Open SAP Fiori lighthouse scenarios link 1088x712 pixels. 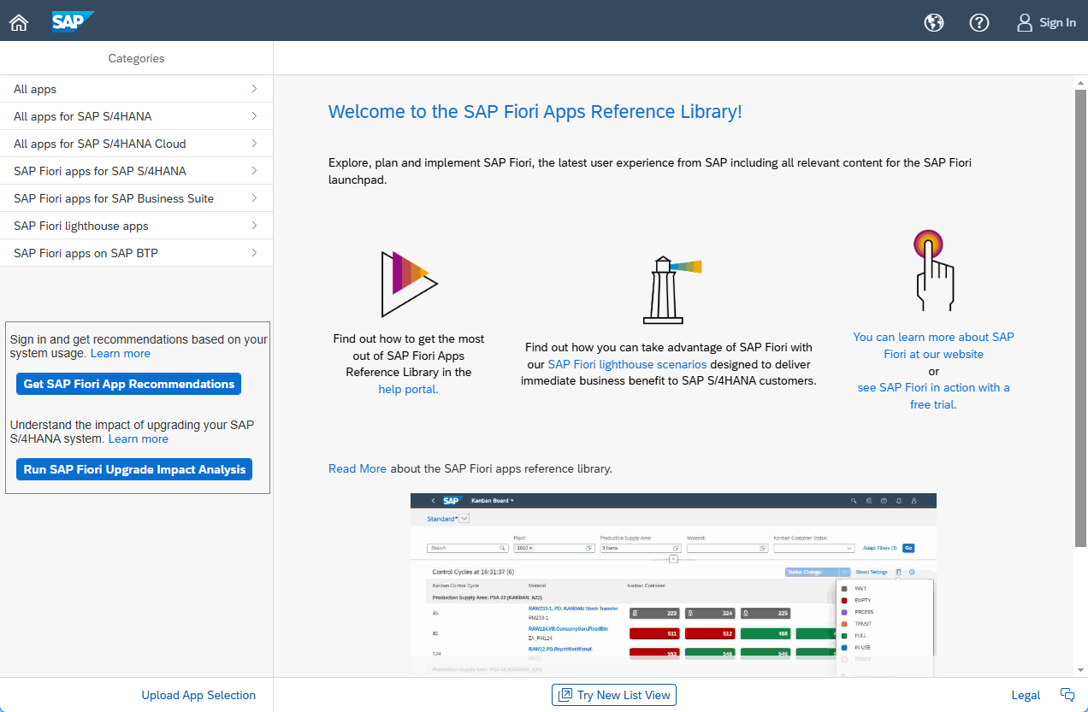click(x=627, y=364)
